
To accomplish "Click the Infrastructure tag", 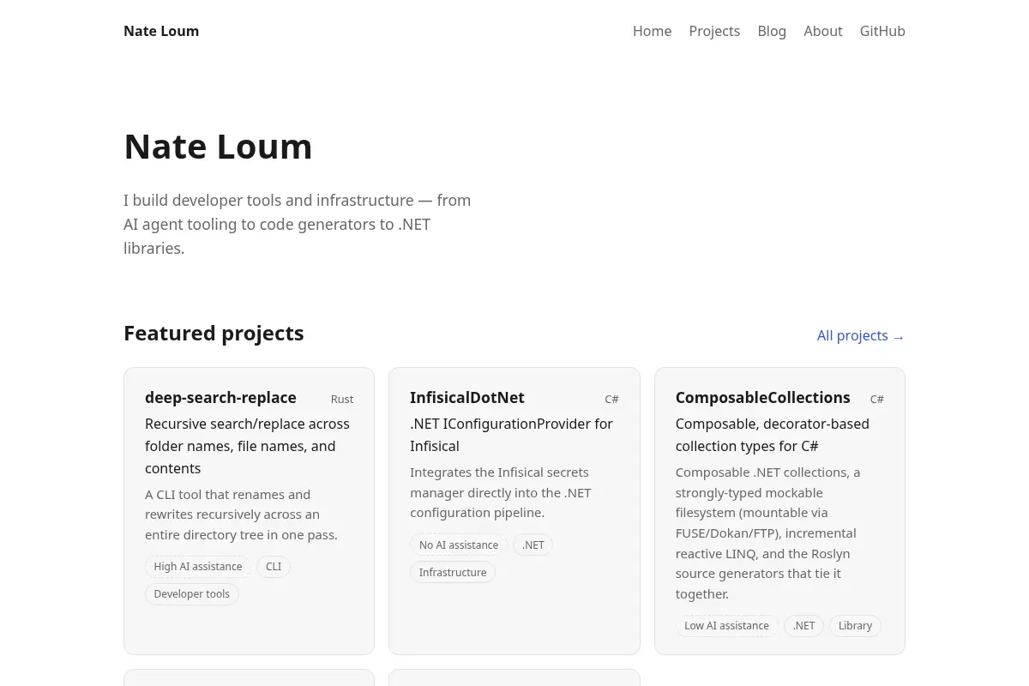I will (x=453, y=573).
